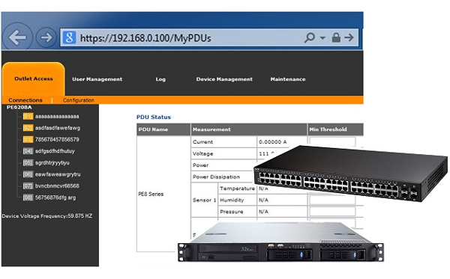Click outlet 02 status icon
Screen dimensions: 450x279
(x=28, y=128)
